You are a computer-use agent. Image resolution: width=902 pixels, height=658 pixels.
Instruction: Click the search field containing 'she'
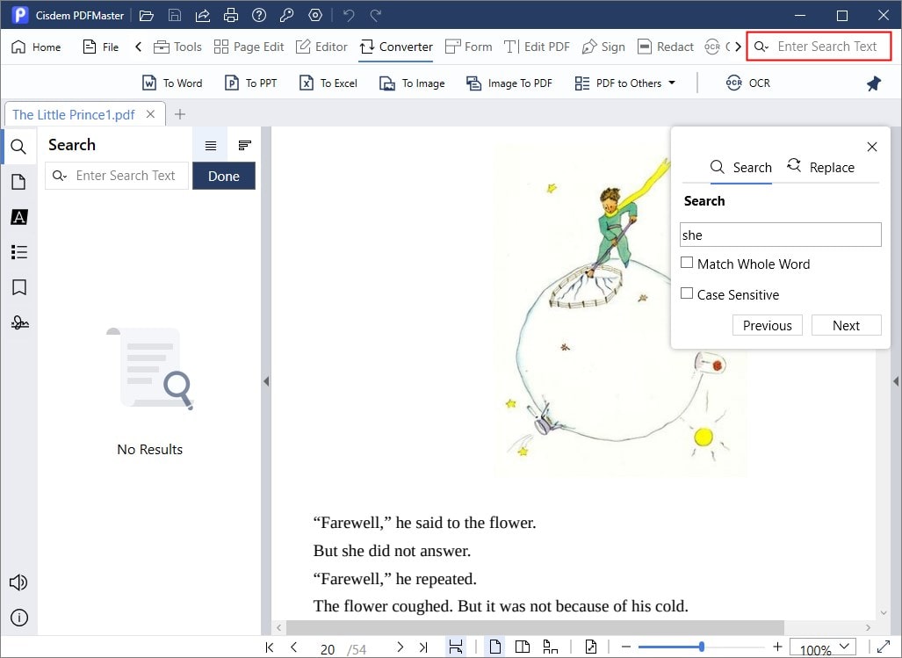781,235
